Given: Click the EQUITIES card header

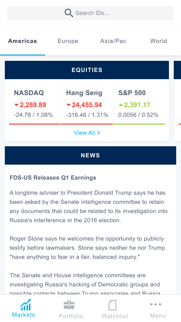Looking at the screenshot, I should click(87, 70).
